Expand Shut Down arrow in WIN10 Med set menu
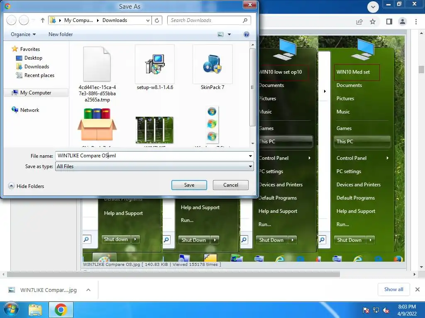425x318 pixels. pos(370,240)
